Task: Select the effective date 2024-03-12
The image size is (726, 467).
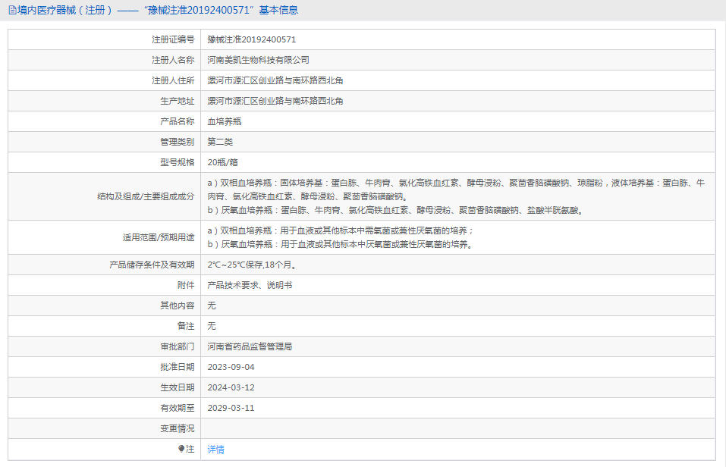Action: (231, 387)
